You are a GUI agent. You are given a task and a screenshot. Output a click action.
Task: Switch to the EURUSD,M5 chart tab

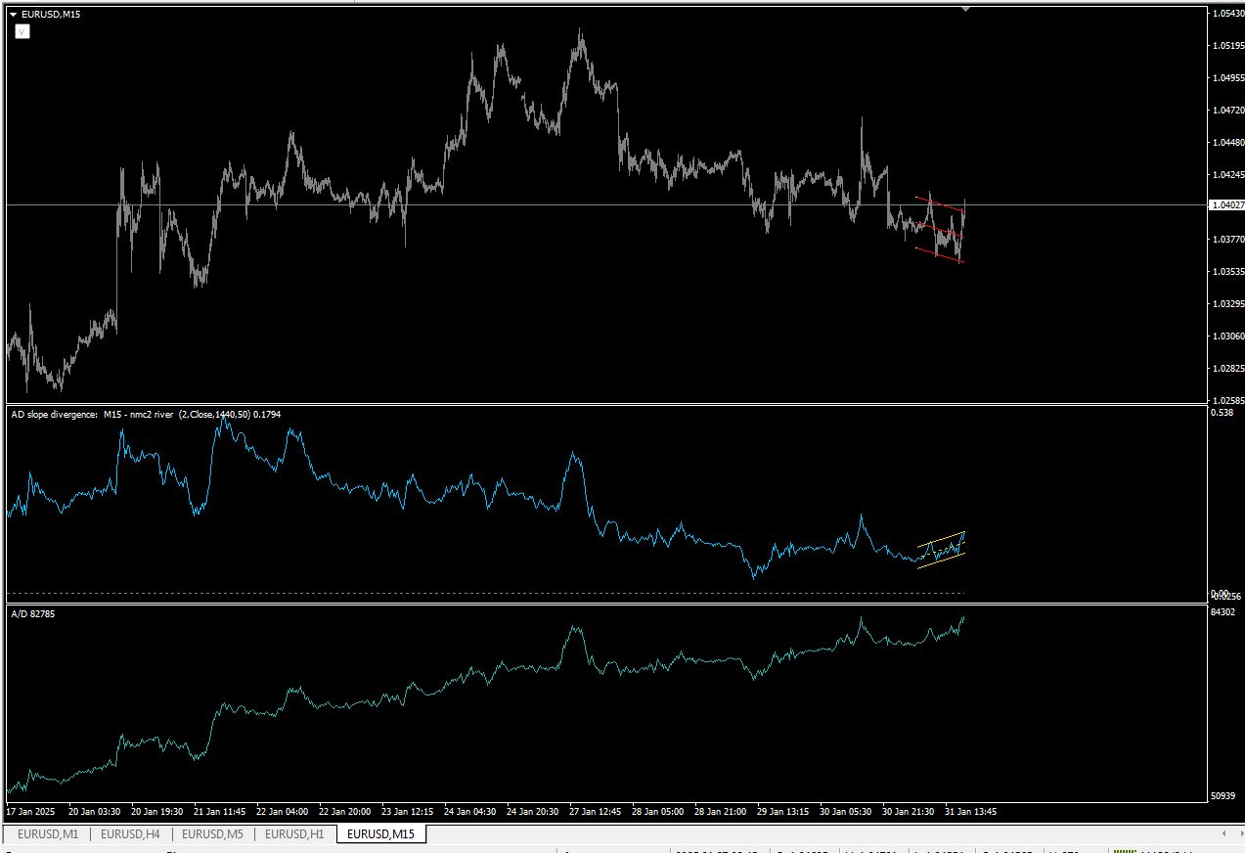pyautogui.click(x=212, y=834)
